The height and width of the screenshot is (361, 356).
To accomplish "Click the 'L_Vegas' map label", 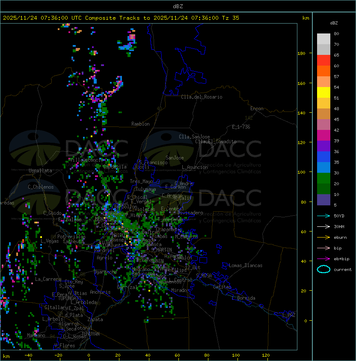I will 50,241.
